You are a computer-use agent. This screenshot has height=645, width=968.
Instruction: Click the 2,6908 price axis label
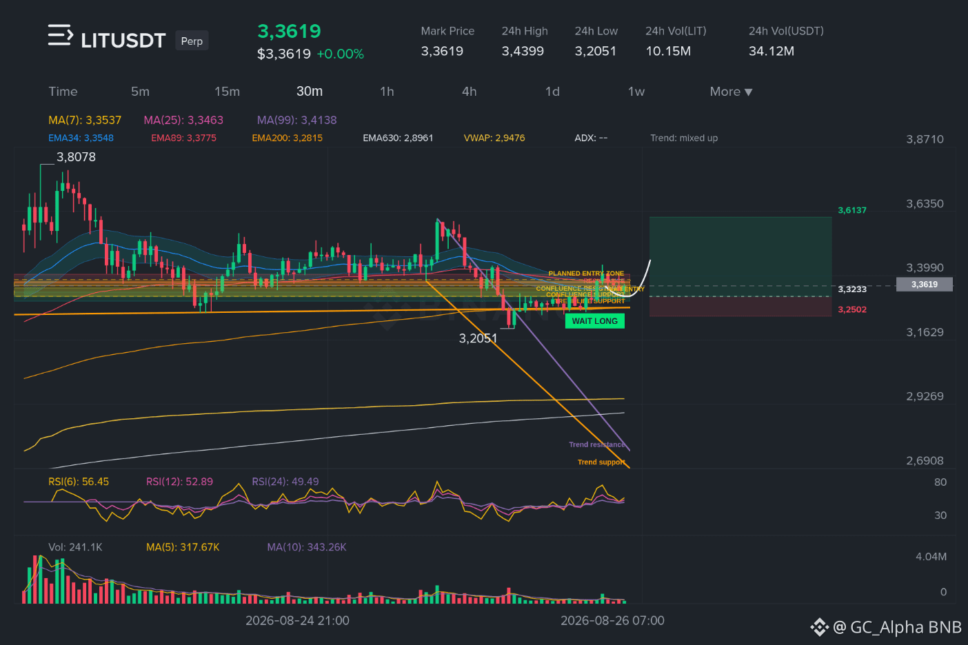click(x=925, y=461)
